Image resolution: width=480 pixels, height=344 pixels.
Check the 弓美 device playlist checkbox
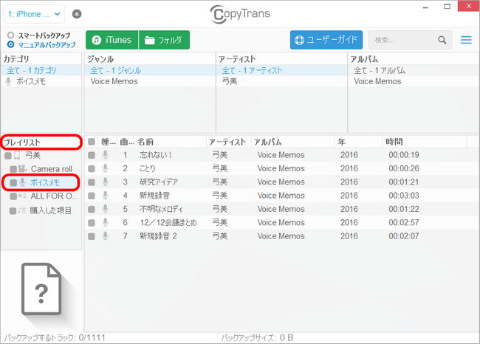pyautogui.click(x=8, y=156)
